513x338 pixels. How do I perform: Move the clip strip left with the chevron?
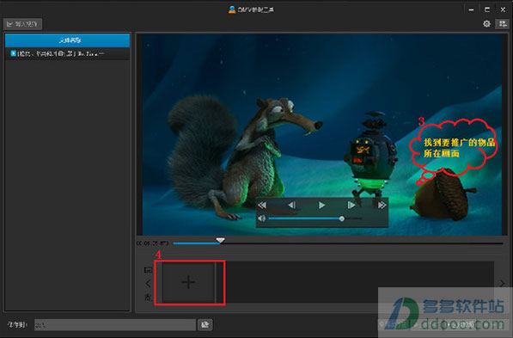(x=148, y=283)
